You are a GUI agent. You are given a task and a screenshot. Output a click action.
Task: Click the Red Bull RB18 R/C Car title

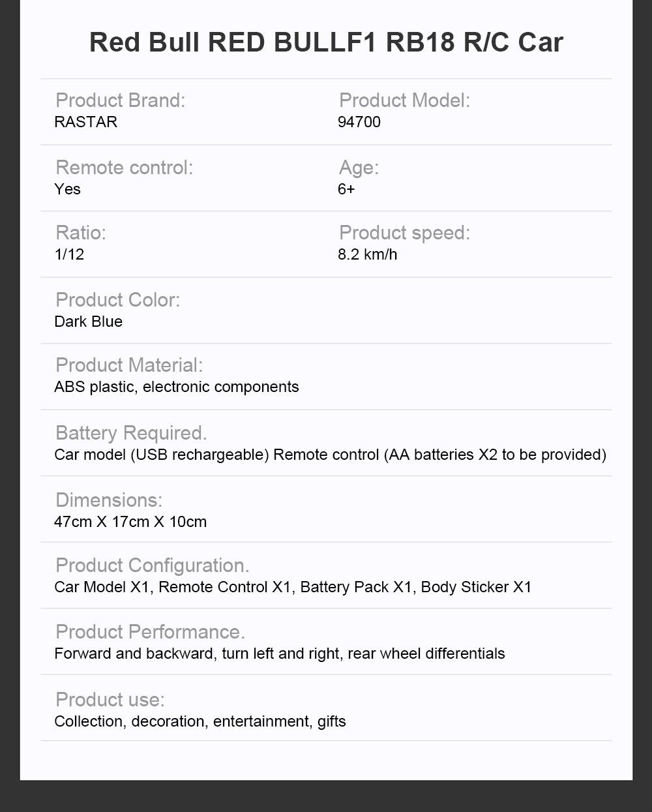pyautogui.click(x=326, y=42)
